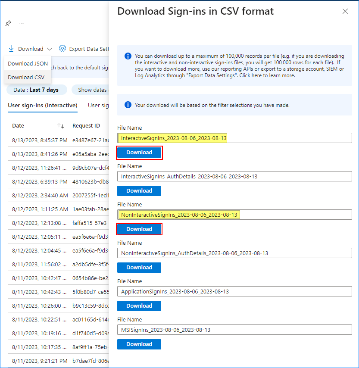Choose Download JSON from the menu
Image resolution: width=359 pixels, height=368 pixels.
coord(28,64)
